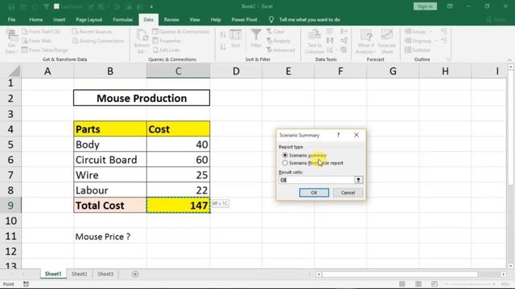515x289 pixels.
Task: Click the vertical scrollbar down arrow
Action: click(x=511, y=266)
